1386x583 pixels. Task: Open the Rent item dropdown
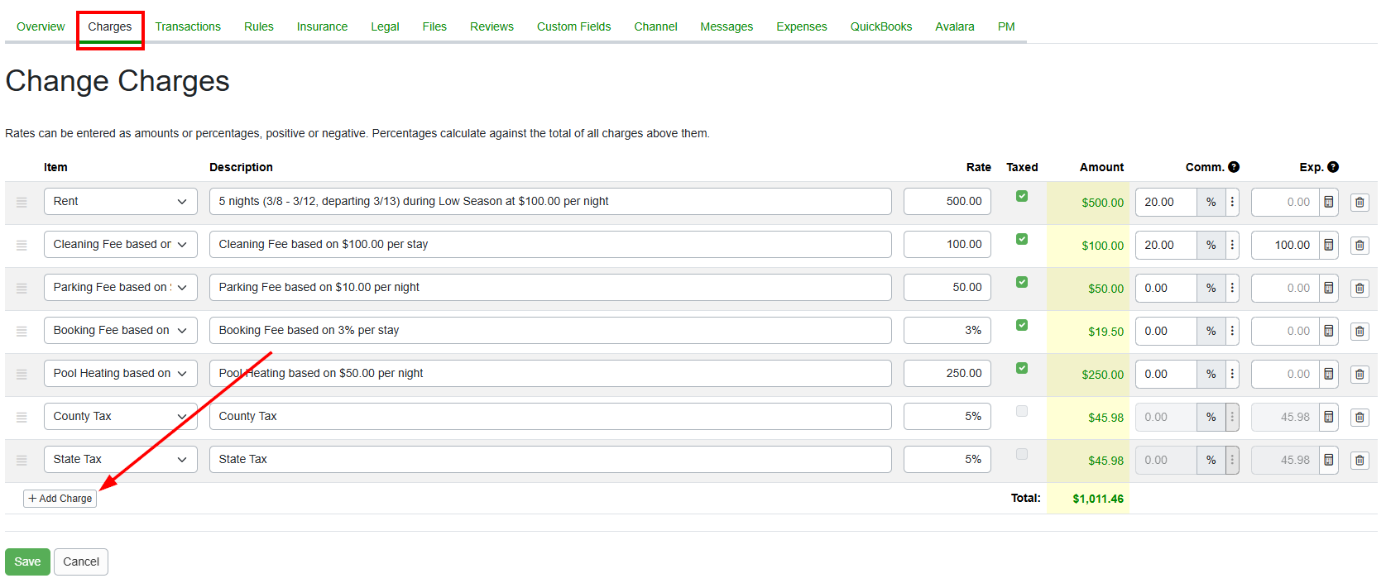120,202
